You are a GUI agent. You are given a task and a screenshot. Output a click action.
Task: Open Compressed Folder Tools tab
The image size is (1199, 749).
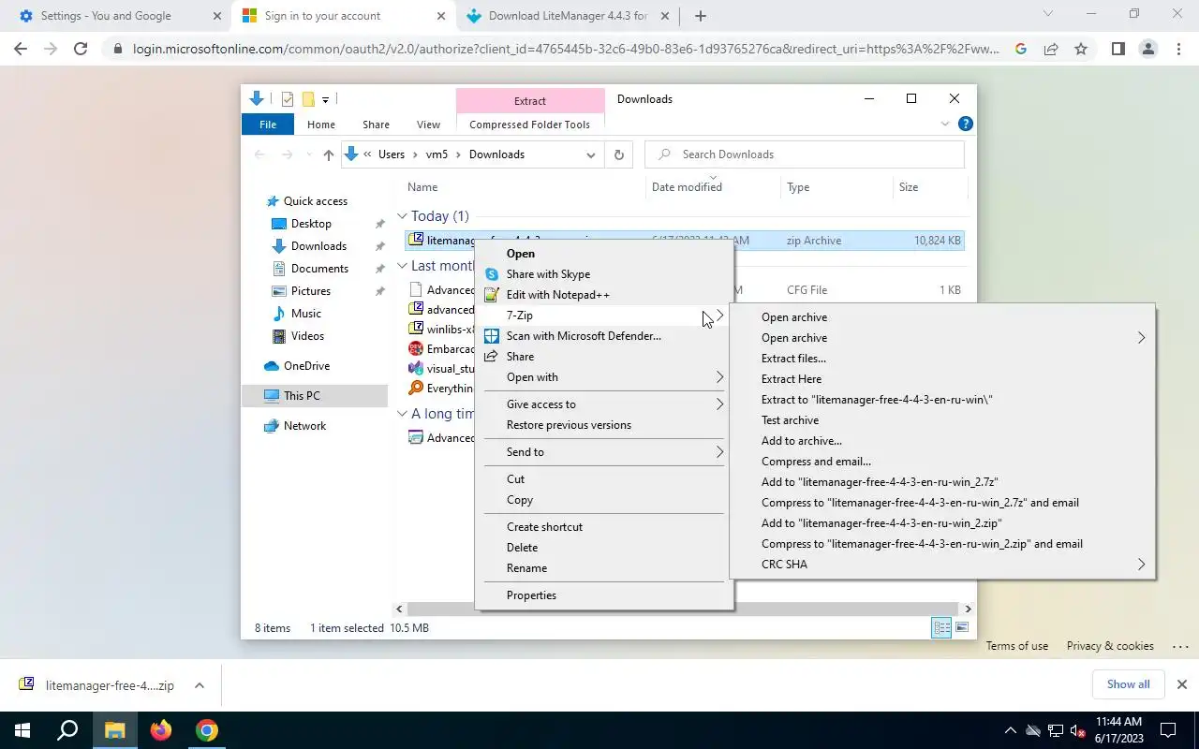coord(530,125)
